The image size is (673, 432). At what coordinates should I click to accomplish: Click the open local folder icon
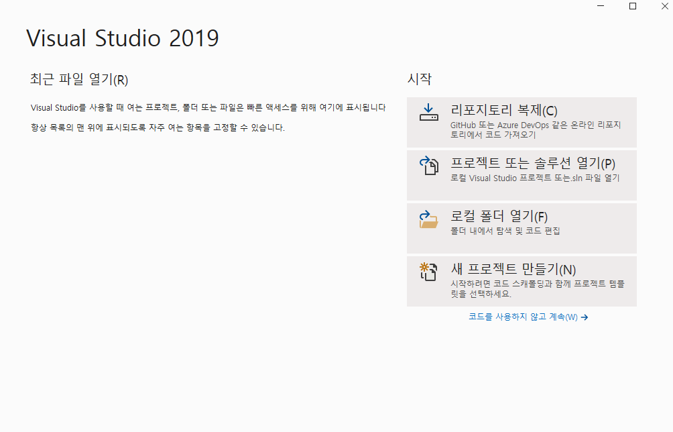coord(428,219)
